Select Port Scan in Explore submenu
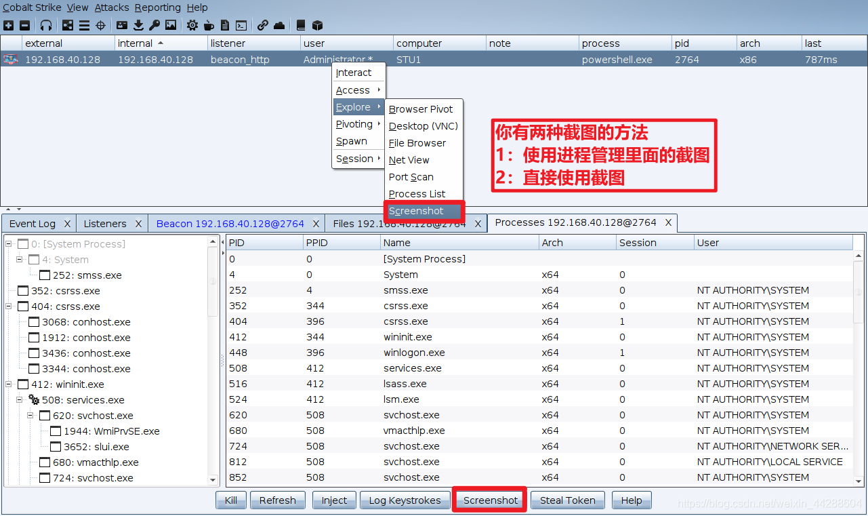This screenshot has height=516, width=868. [x=423, y=177]
